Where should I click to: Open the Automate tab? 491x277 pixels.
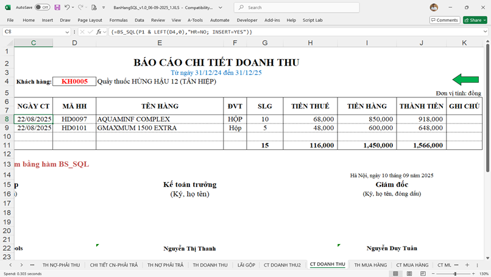(x=219, y=20)
